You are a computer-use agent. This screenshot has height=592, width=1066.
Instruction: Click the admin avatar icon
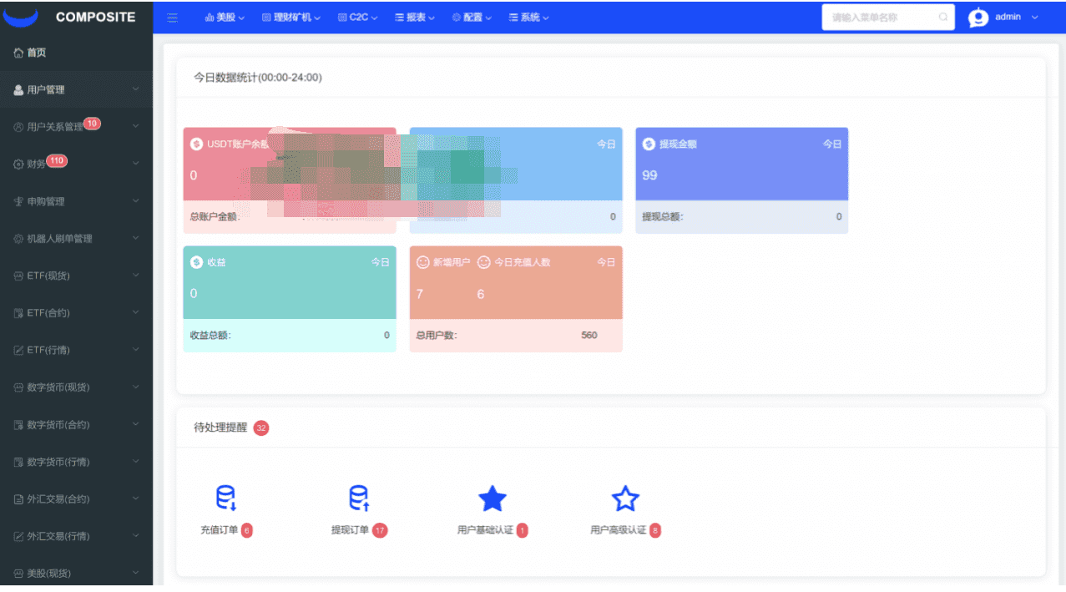click(x=978, y=18)
